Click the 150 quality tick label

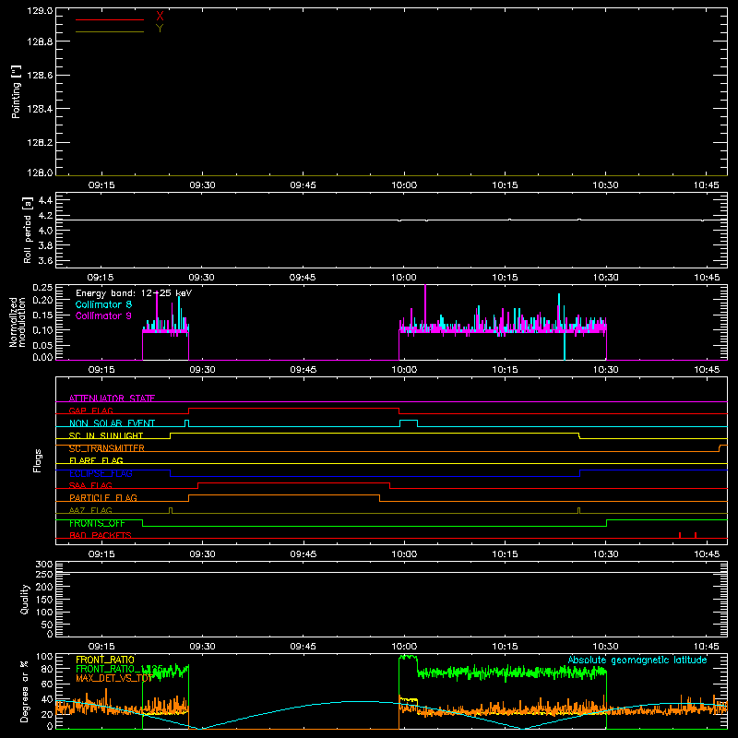point(44,600)
